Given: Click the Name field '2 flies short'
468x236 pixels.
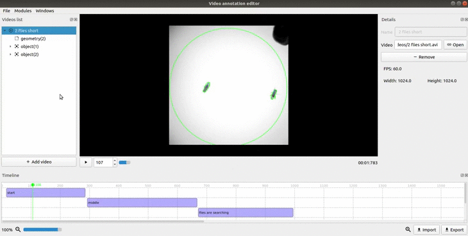Looking at the screenshot, I should 431,31.
